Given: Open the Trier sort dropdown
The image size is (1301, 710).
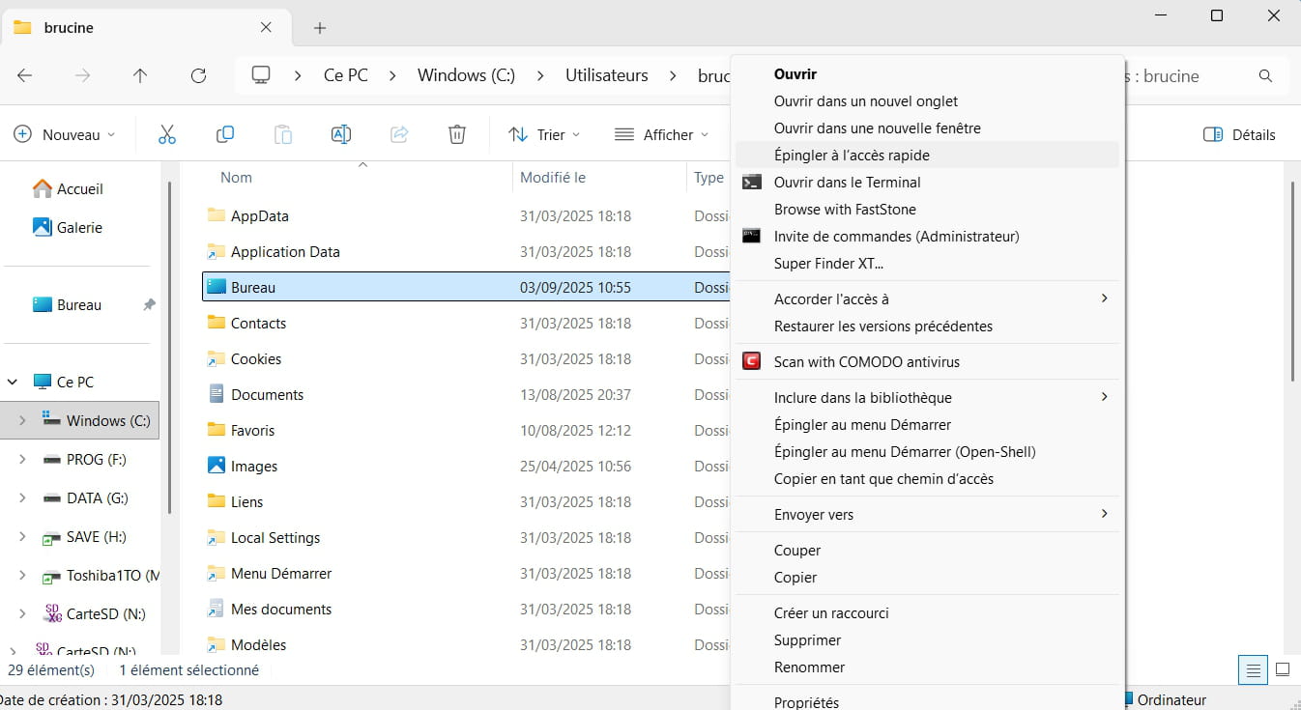Looking at the screenshot, I should pos(544,134).
